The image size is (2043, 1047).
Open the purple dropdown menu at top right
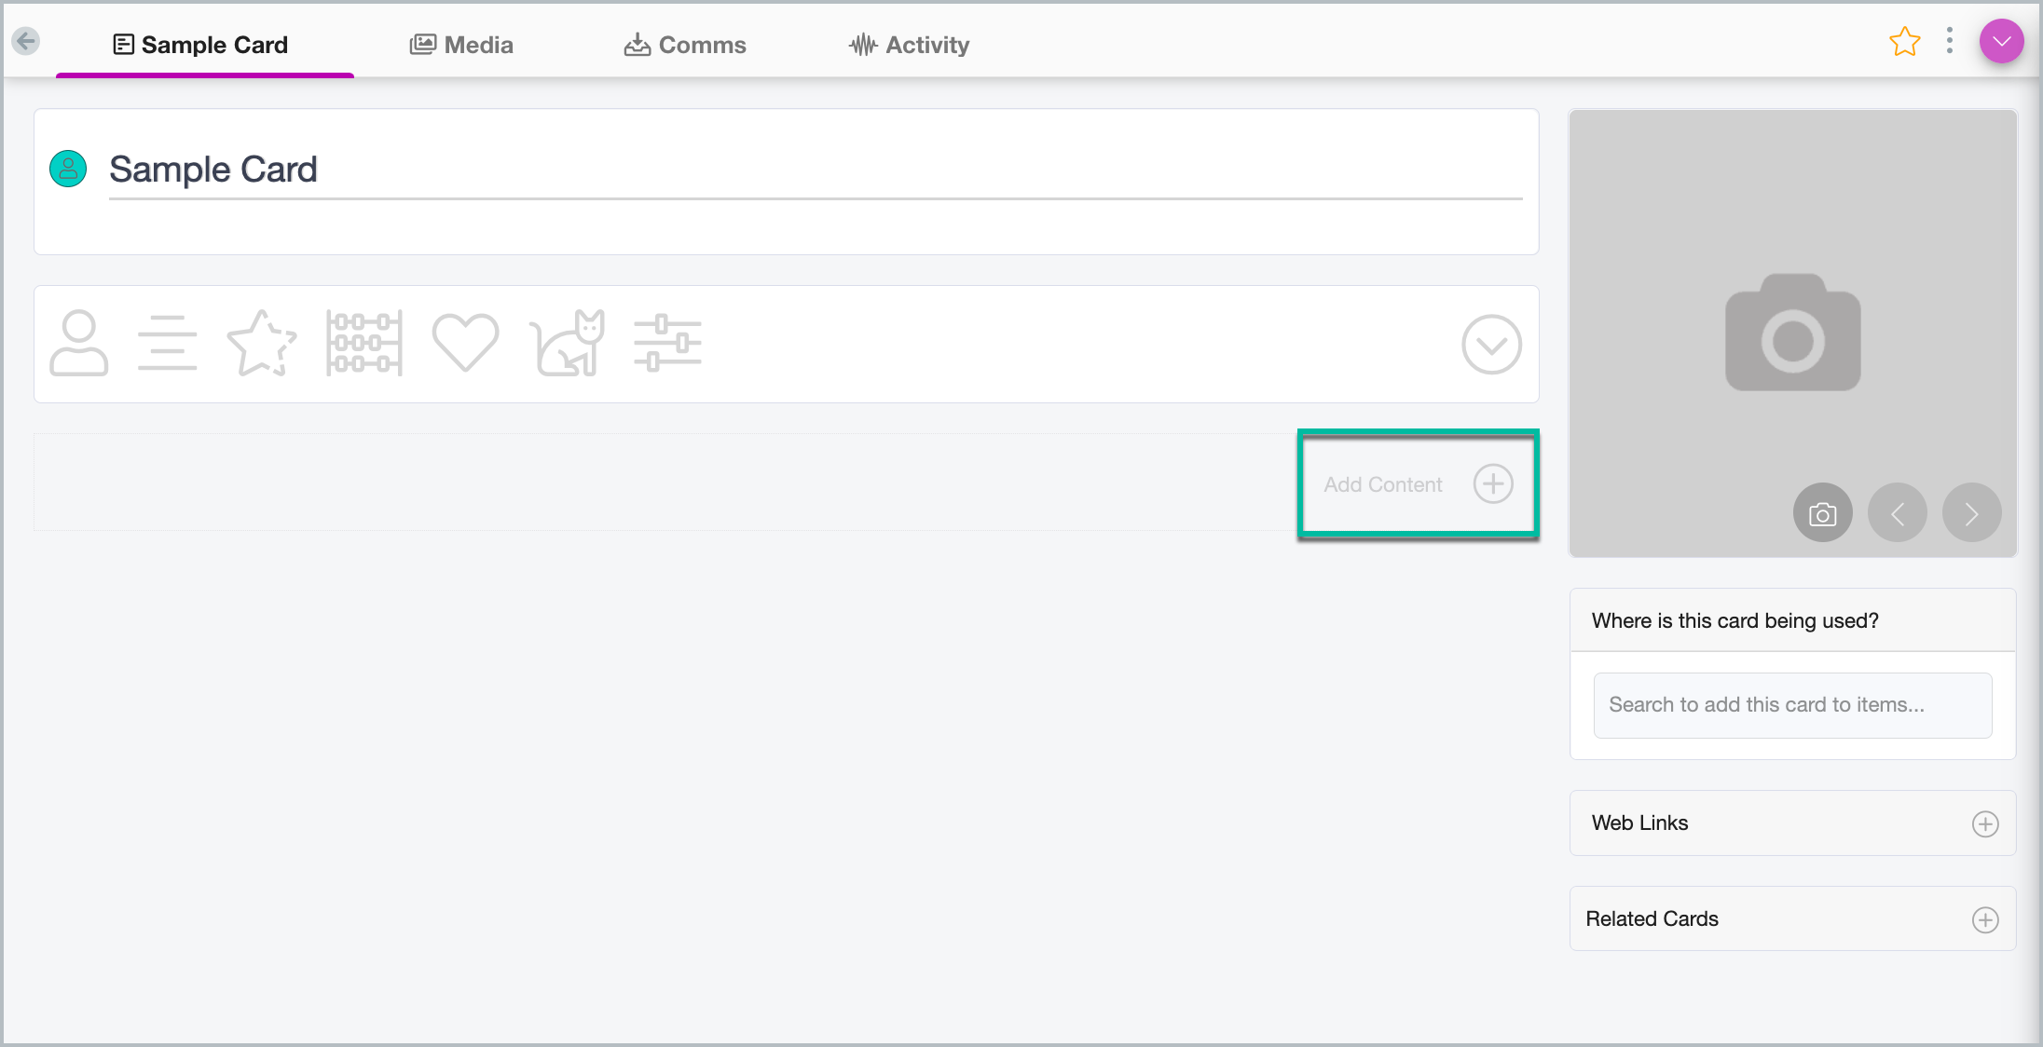point(2001,42)
